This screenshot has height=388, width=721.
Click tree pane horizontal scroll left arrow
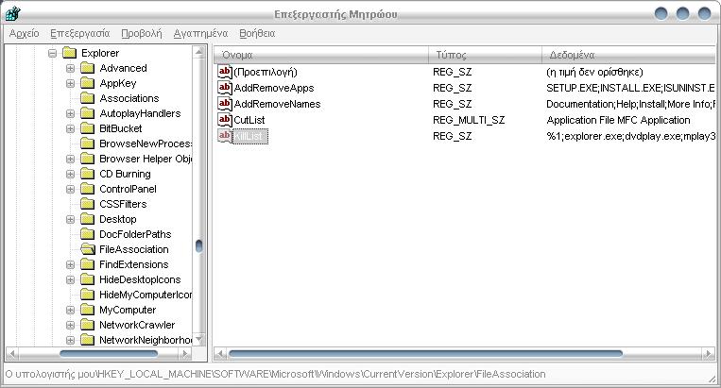click(12, 354)
